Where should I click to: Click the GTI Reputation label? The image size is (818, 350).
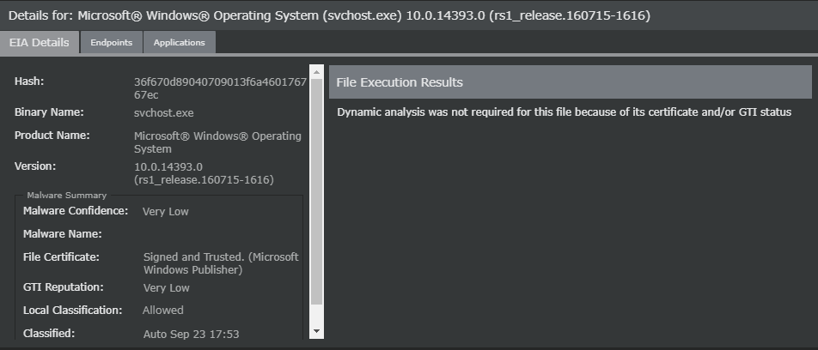coord(63,287)
